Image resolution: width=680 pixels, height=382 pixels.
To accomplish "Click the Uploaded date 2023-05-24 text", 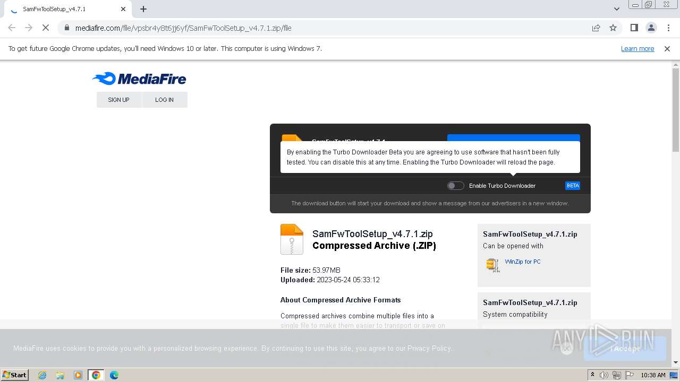I will (330, 280).
